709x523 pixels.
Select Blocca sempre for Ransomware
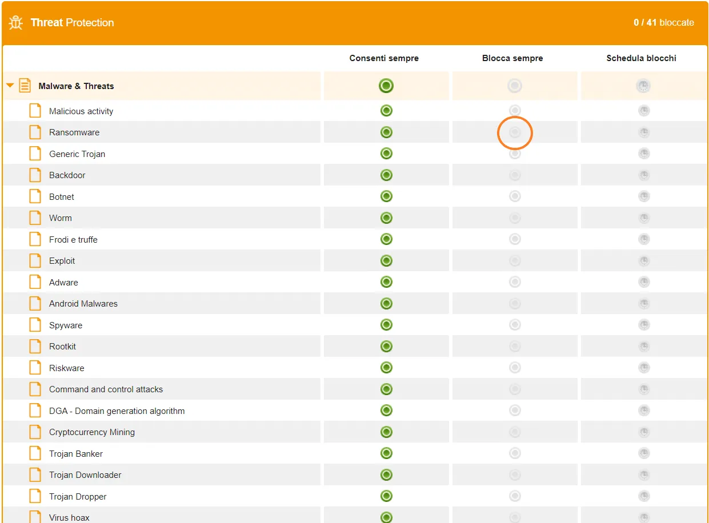[515, 132]
